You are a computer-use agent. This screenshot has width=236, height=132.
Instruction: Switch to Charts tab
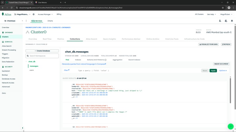pos(50,21)
